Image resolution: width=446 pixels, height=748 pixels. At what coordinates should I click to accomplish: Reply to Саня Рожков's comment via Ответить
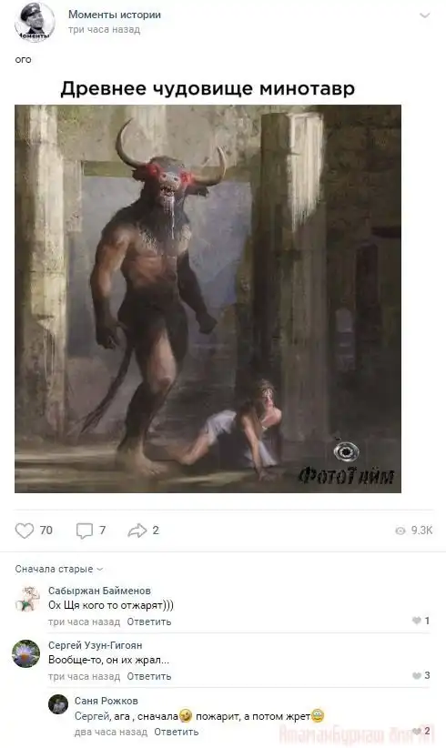click(176, 732)
